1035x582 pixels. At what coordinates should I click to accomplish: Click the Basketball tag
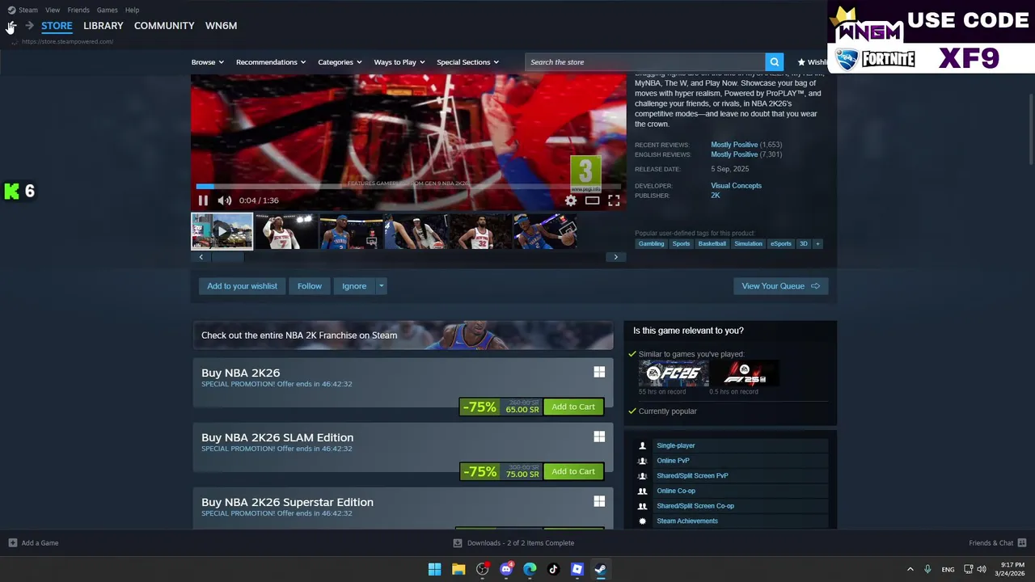(x=712, y=243)
